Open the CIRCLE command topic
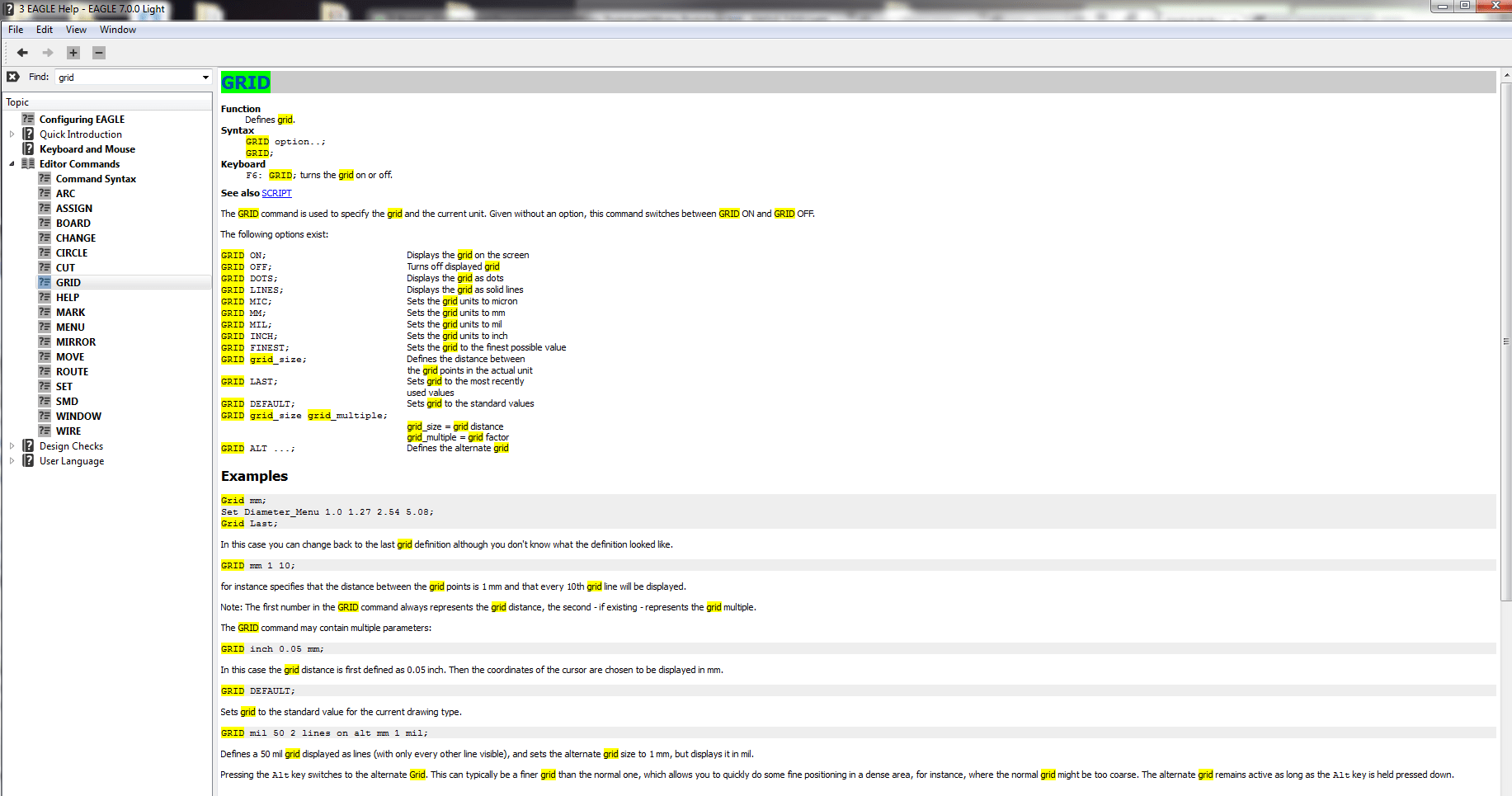 [72, 253]
